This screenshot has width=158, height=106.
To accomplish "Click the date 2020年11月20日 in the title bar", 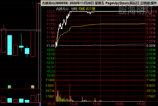I will (82, 3).
